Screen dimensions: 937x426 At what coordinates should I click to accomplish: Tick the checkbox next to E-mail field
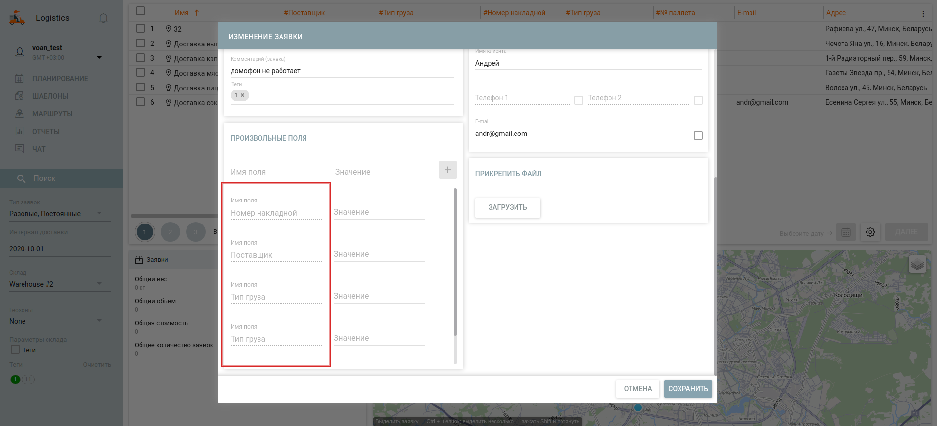click(698, 135)
